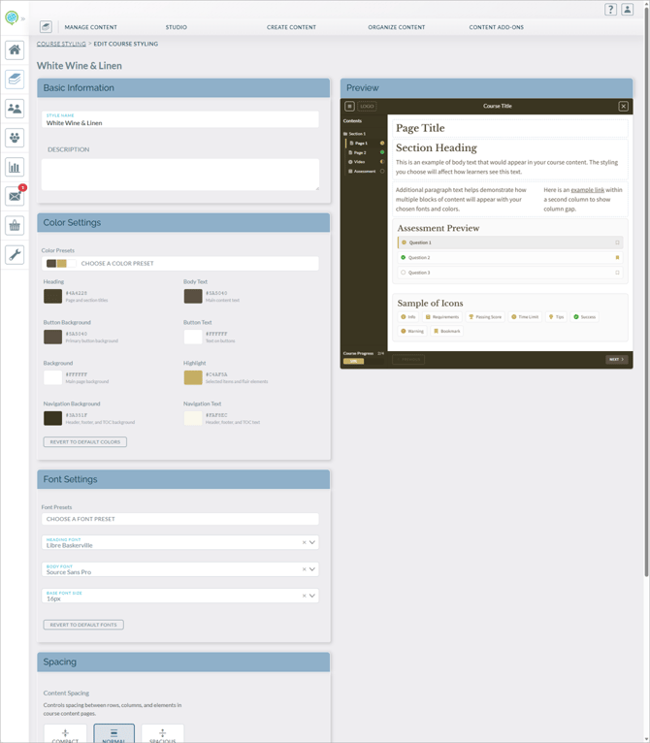This screenshot has width=650, height=743.
Task: Open the Choose a Color Preset dropdown
Action: pyautogui.click(x=180, y=264)
